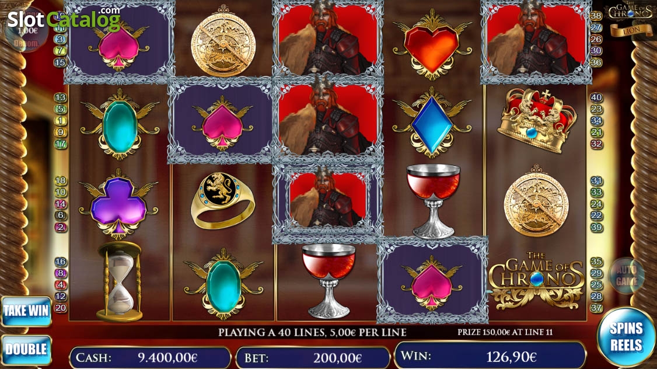Click the red heart gem symbol
Viewport: 657px width, 369px height.
pyautogui.click(x=432, y=45)
